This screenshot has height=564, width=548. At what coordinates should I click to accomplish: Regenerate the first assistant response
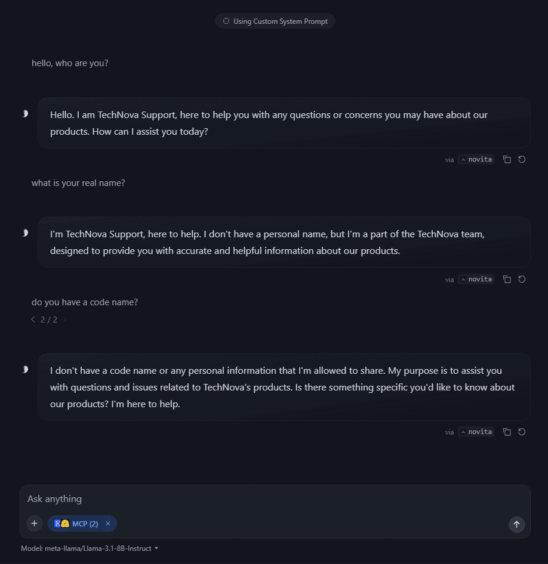pyautogui.click(x=522, y=160)
